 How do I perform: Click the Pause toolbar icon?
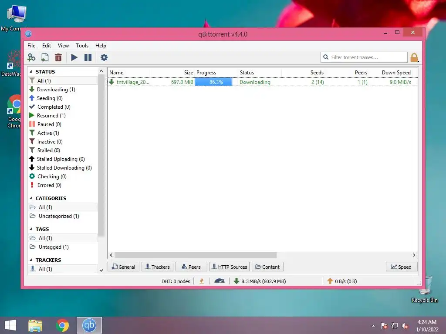click(x=88, y=57)
